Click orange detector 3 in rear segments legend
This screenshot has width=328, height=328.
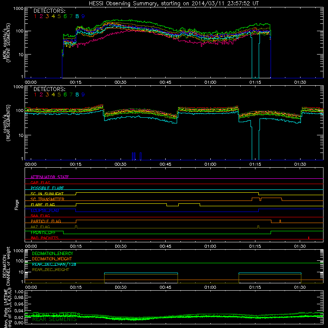click(x=47, y=95)
